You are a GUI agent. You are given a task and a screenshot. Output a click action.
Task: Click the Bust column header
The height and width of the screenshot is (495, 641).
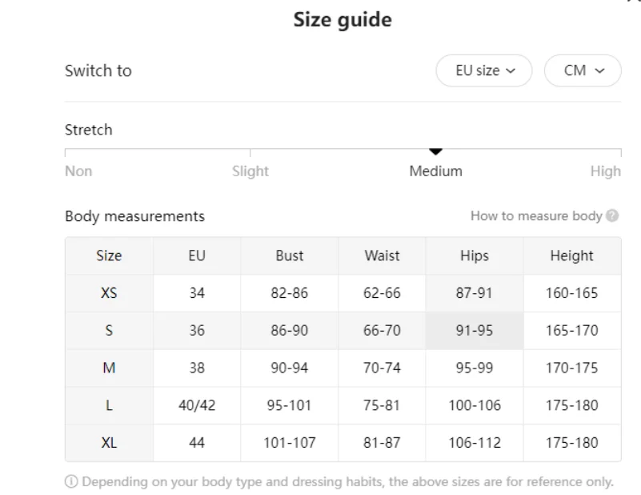click(x=289, y=256)
